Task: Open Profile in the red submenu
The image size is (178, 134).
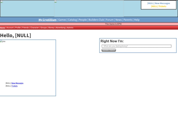Action: click(18, 28)
